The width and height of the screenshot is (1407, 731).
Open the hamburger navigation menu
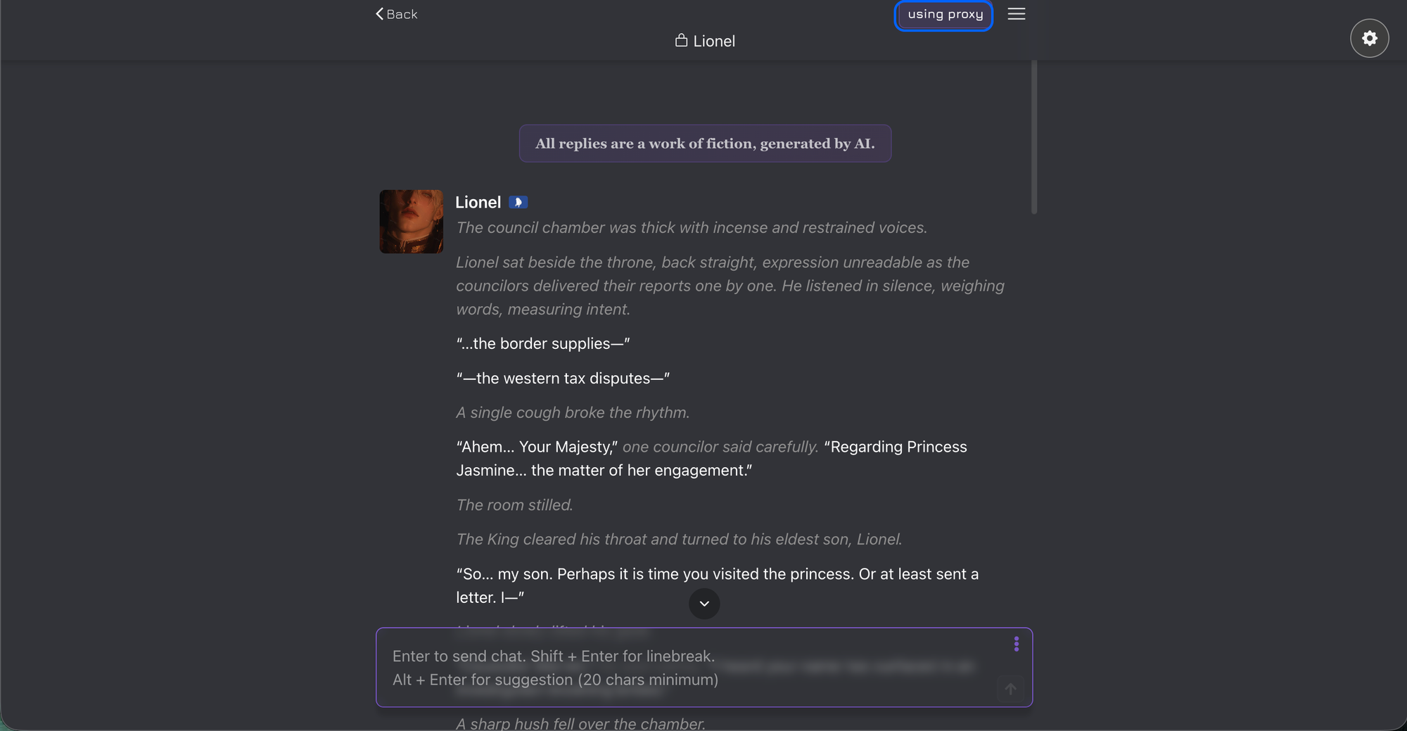click(1016, 13)
